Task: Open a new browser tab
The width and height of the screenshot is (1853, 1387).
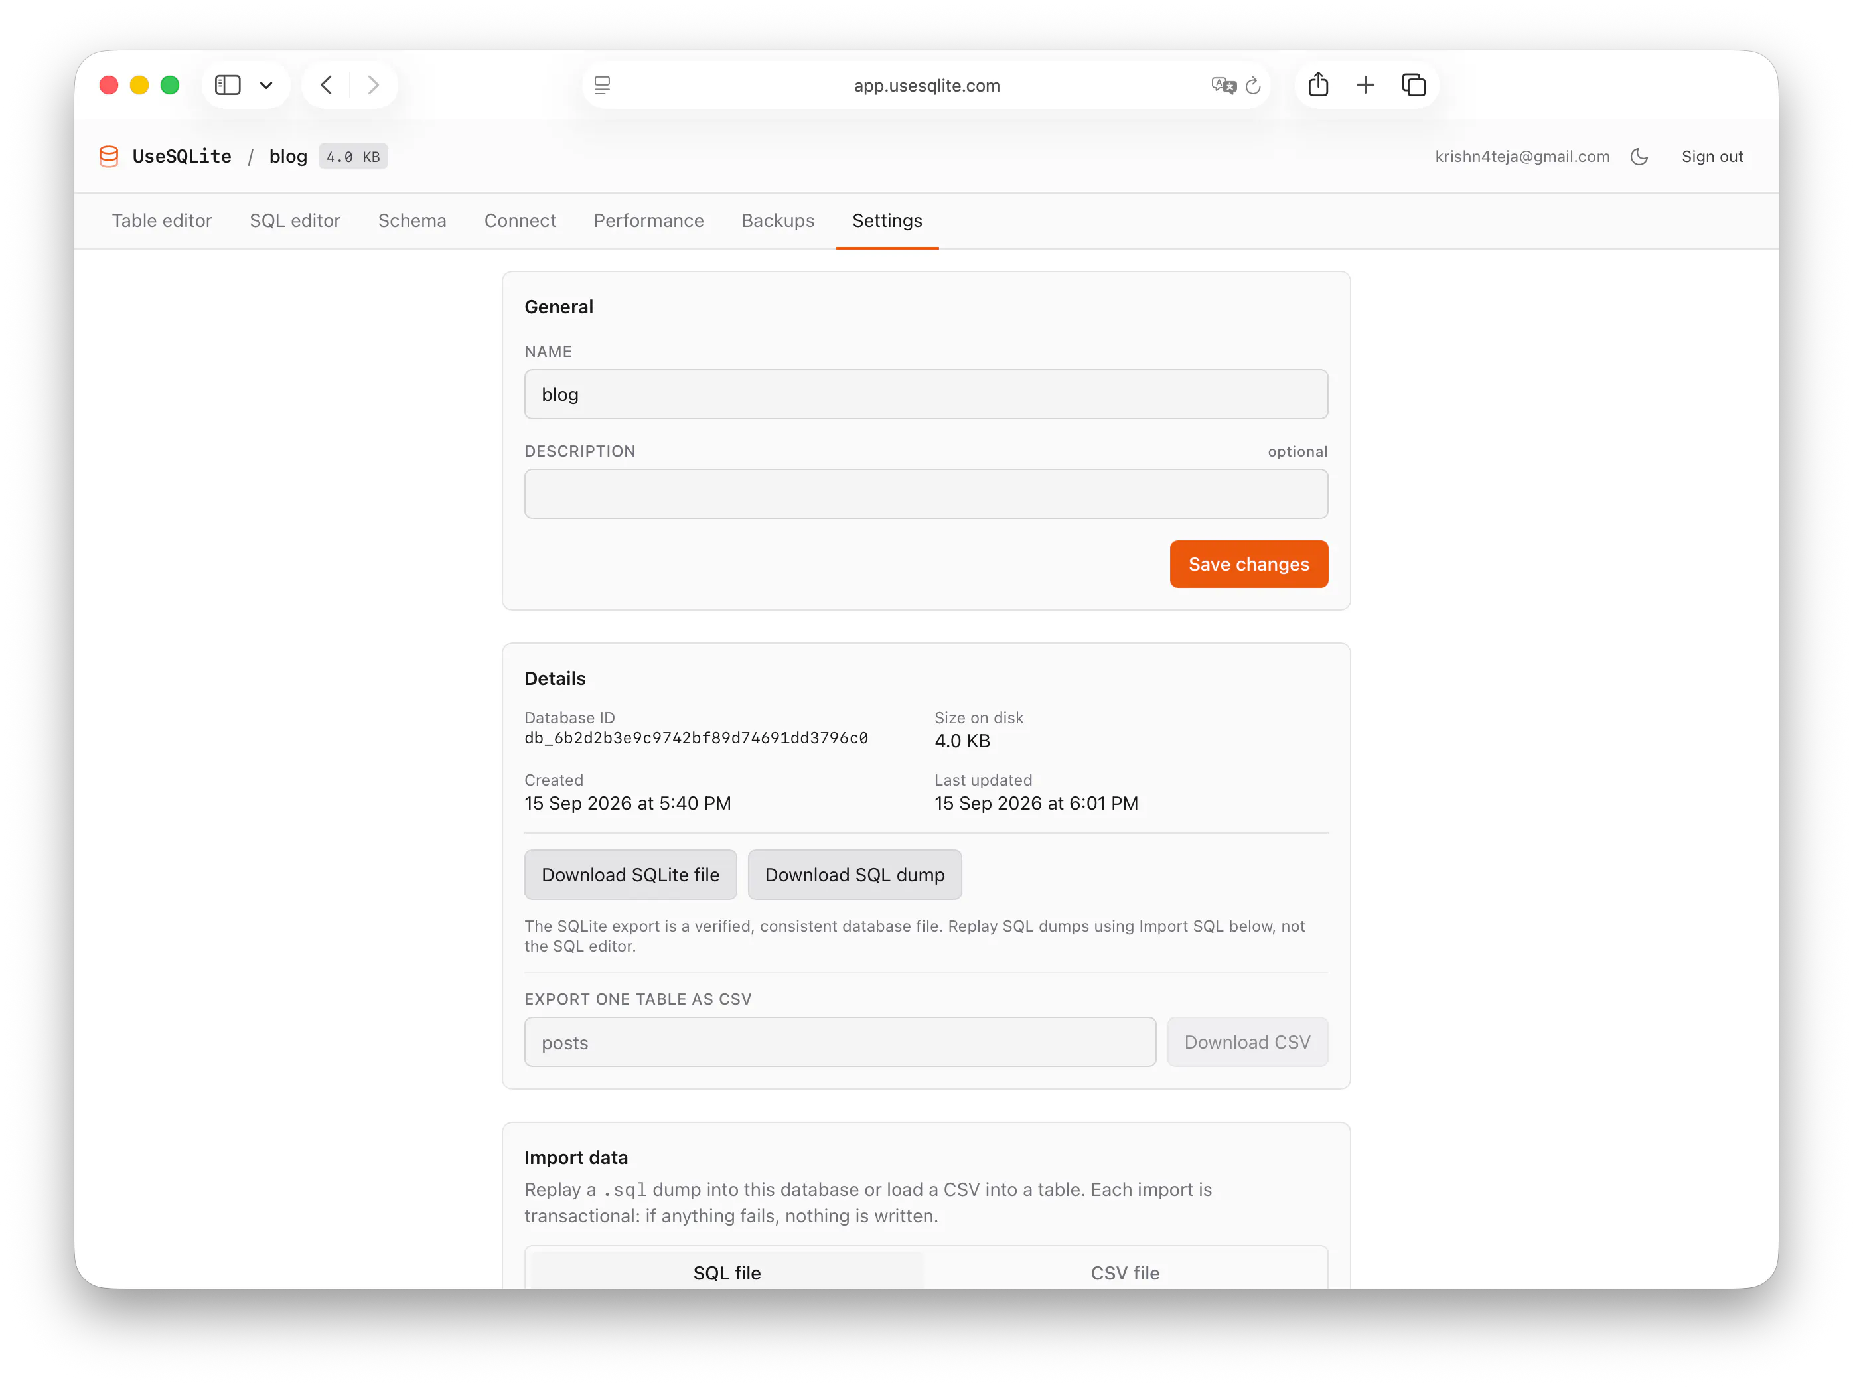Action: tap(1365, 84)
